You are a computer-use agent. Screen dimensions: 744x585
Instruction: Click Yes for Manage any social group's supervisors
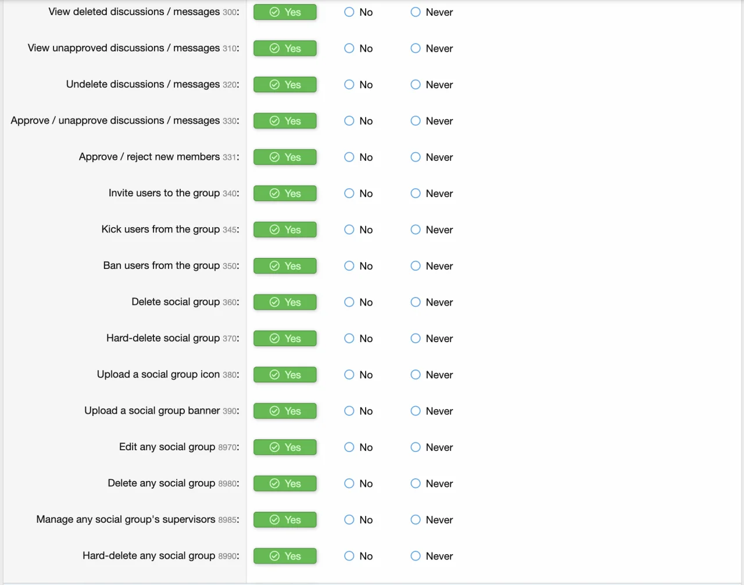[x=285, y=520]
